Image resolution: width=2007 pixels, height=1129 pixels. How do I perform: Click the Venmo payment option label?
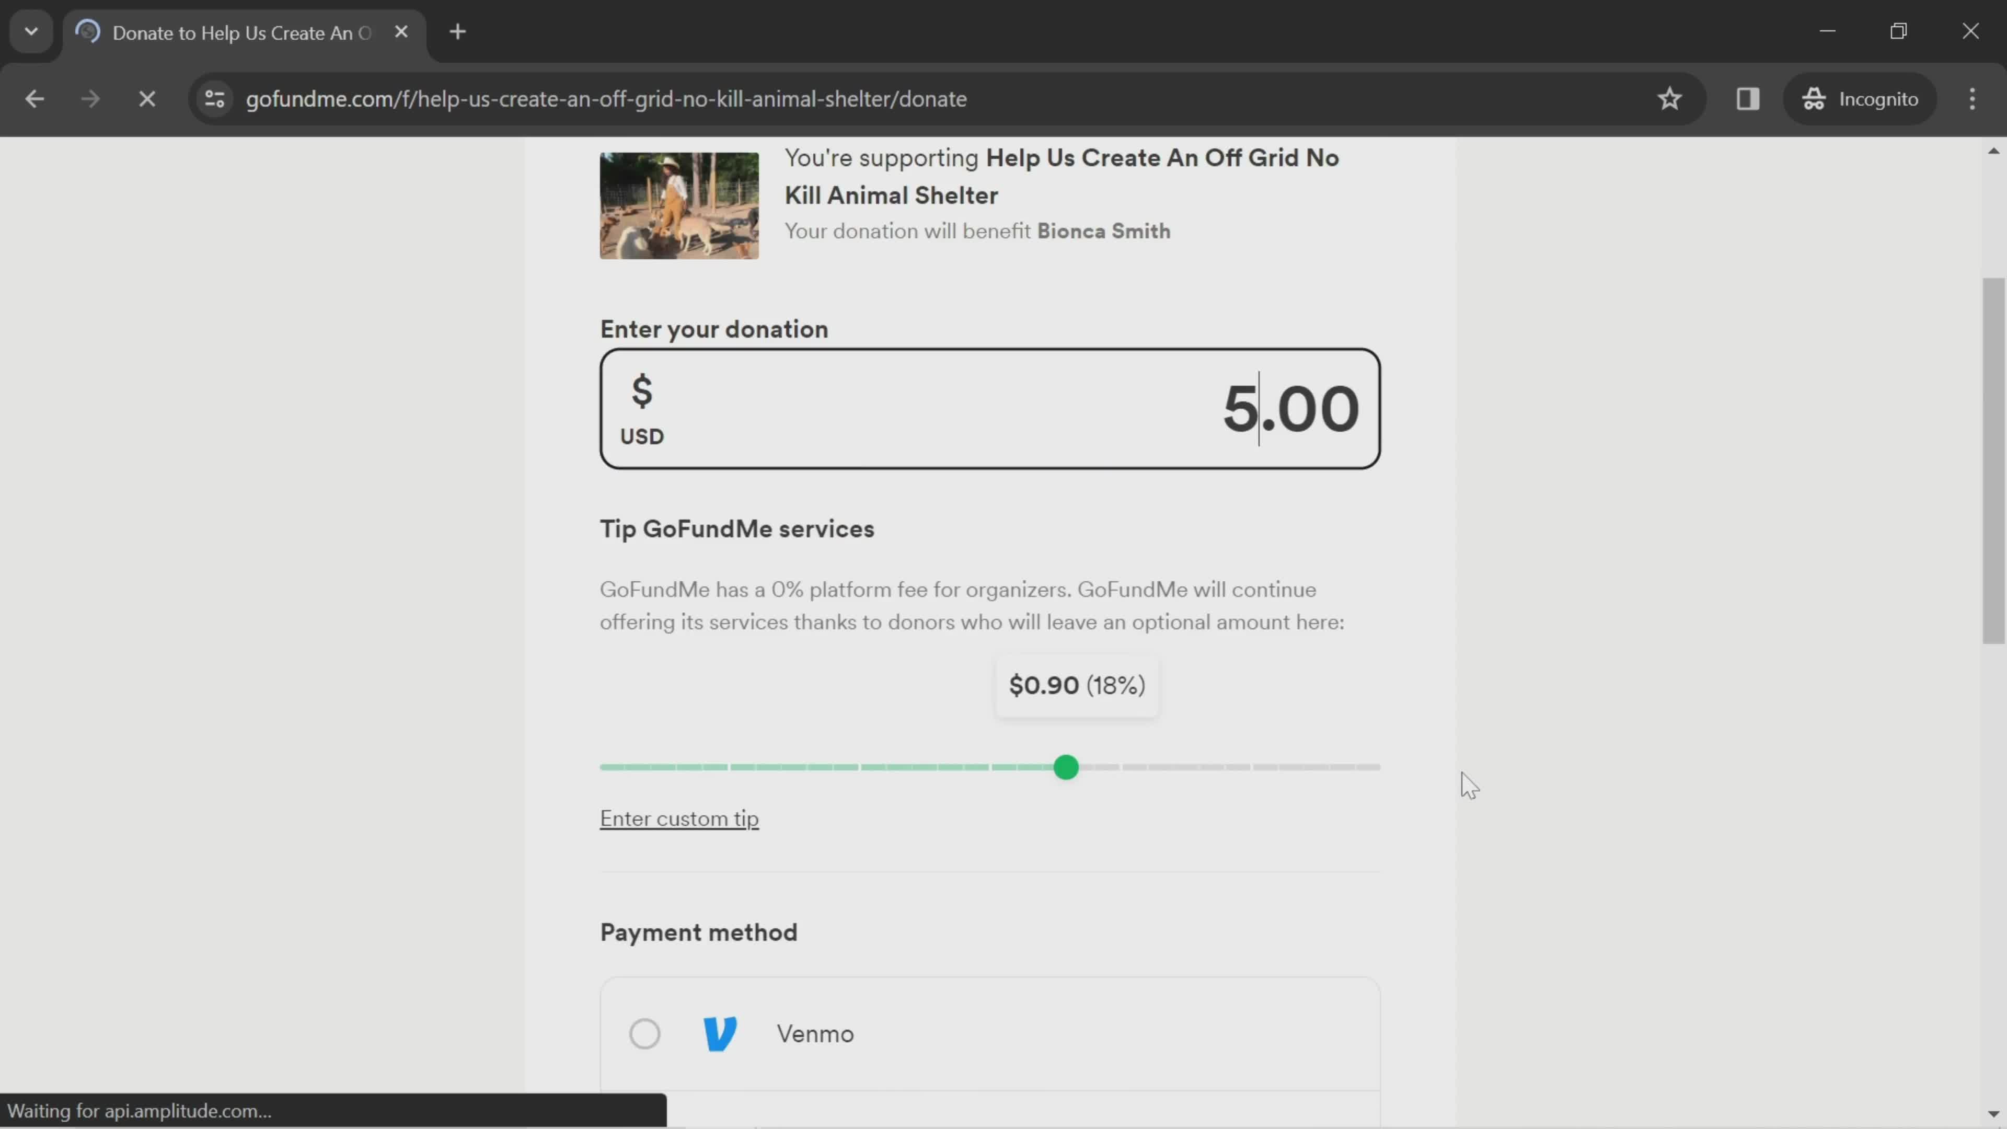click(815, 1034)
